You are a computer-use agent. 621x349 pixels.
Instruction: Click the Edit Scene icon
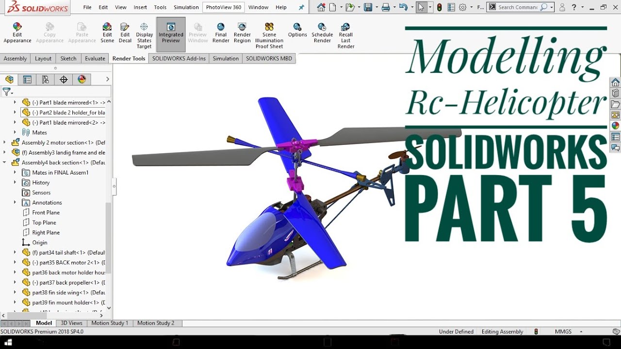coord(107,33)
